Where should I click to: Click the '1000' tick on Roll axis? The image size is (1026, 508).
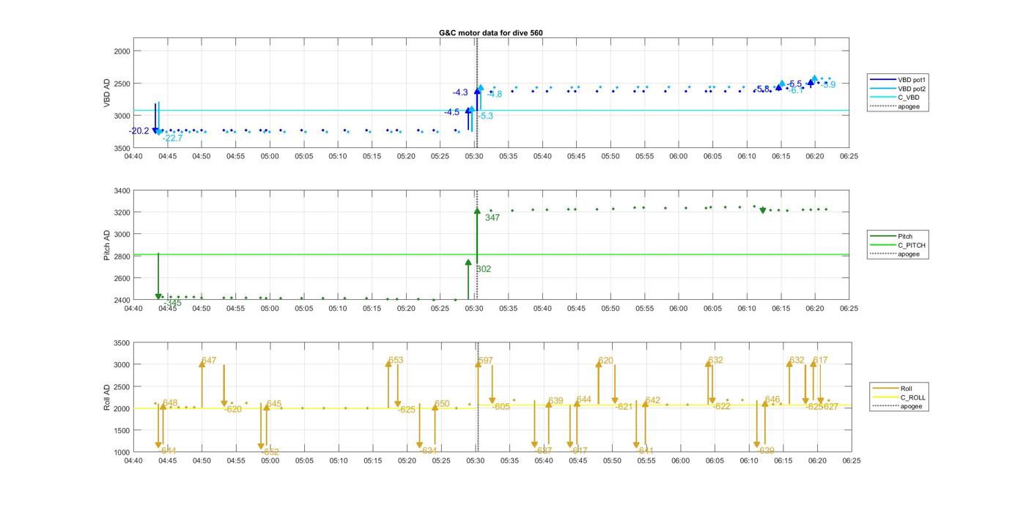122,452
